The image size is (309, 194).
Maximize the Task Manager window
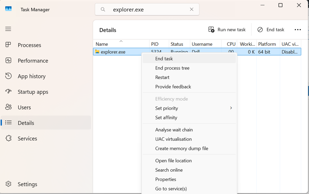pyautogui.click(x=280, y=5)
